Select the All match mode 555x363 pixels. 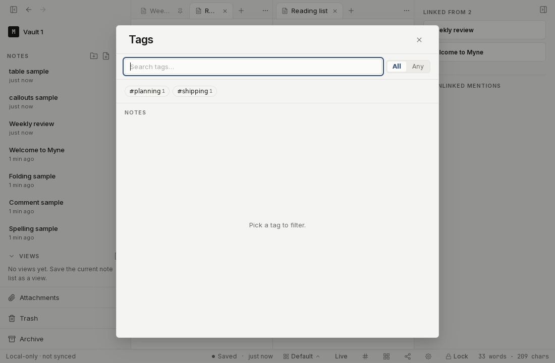coord(397,67)
